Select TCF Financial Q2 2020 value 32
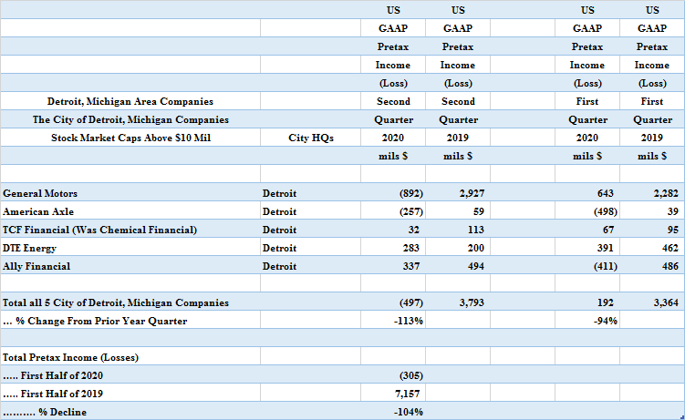 (x=414, y=230)
